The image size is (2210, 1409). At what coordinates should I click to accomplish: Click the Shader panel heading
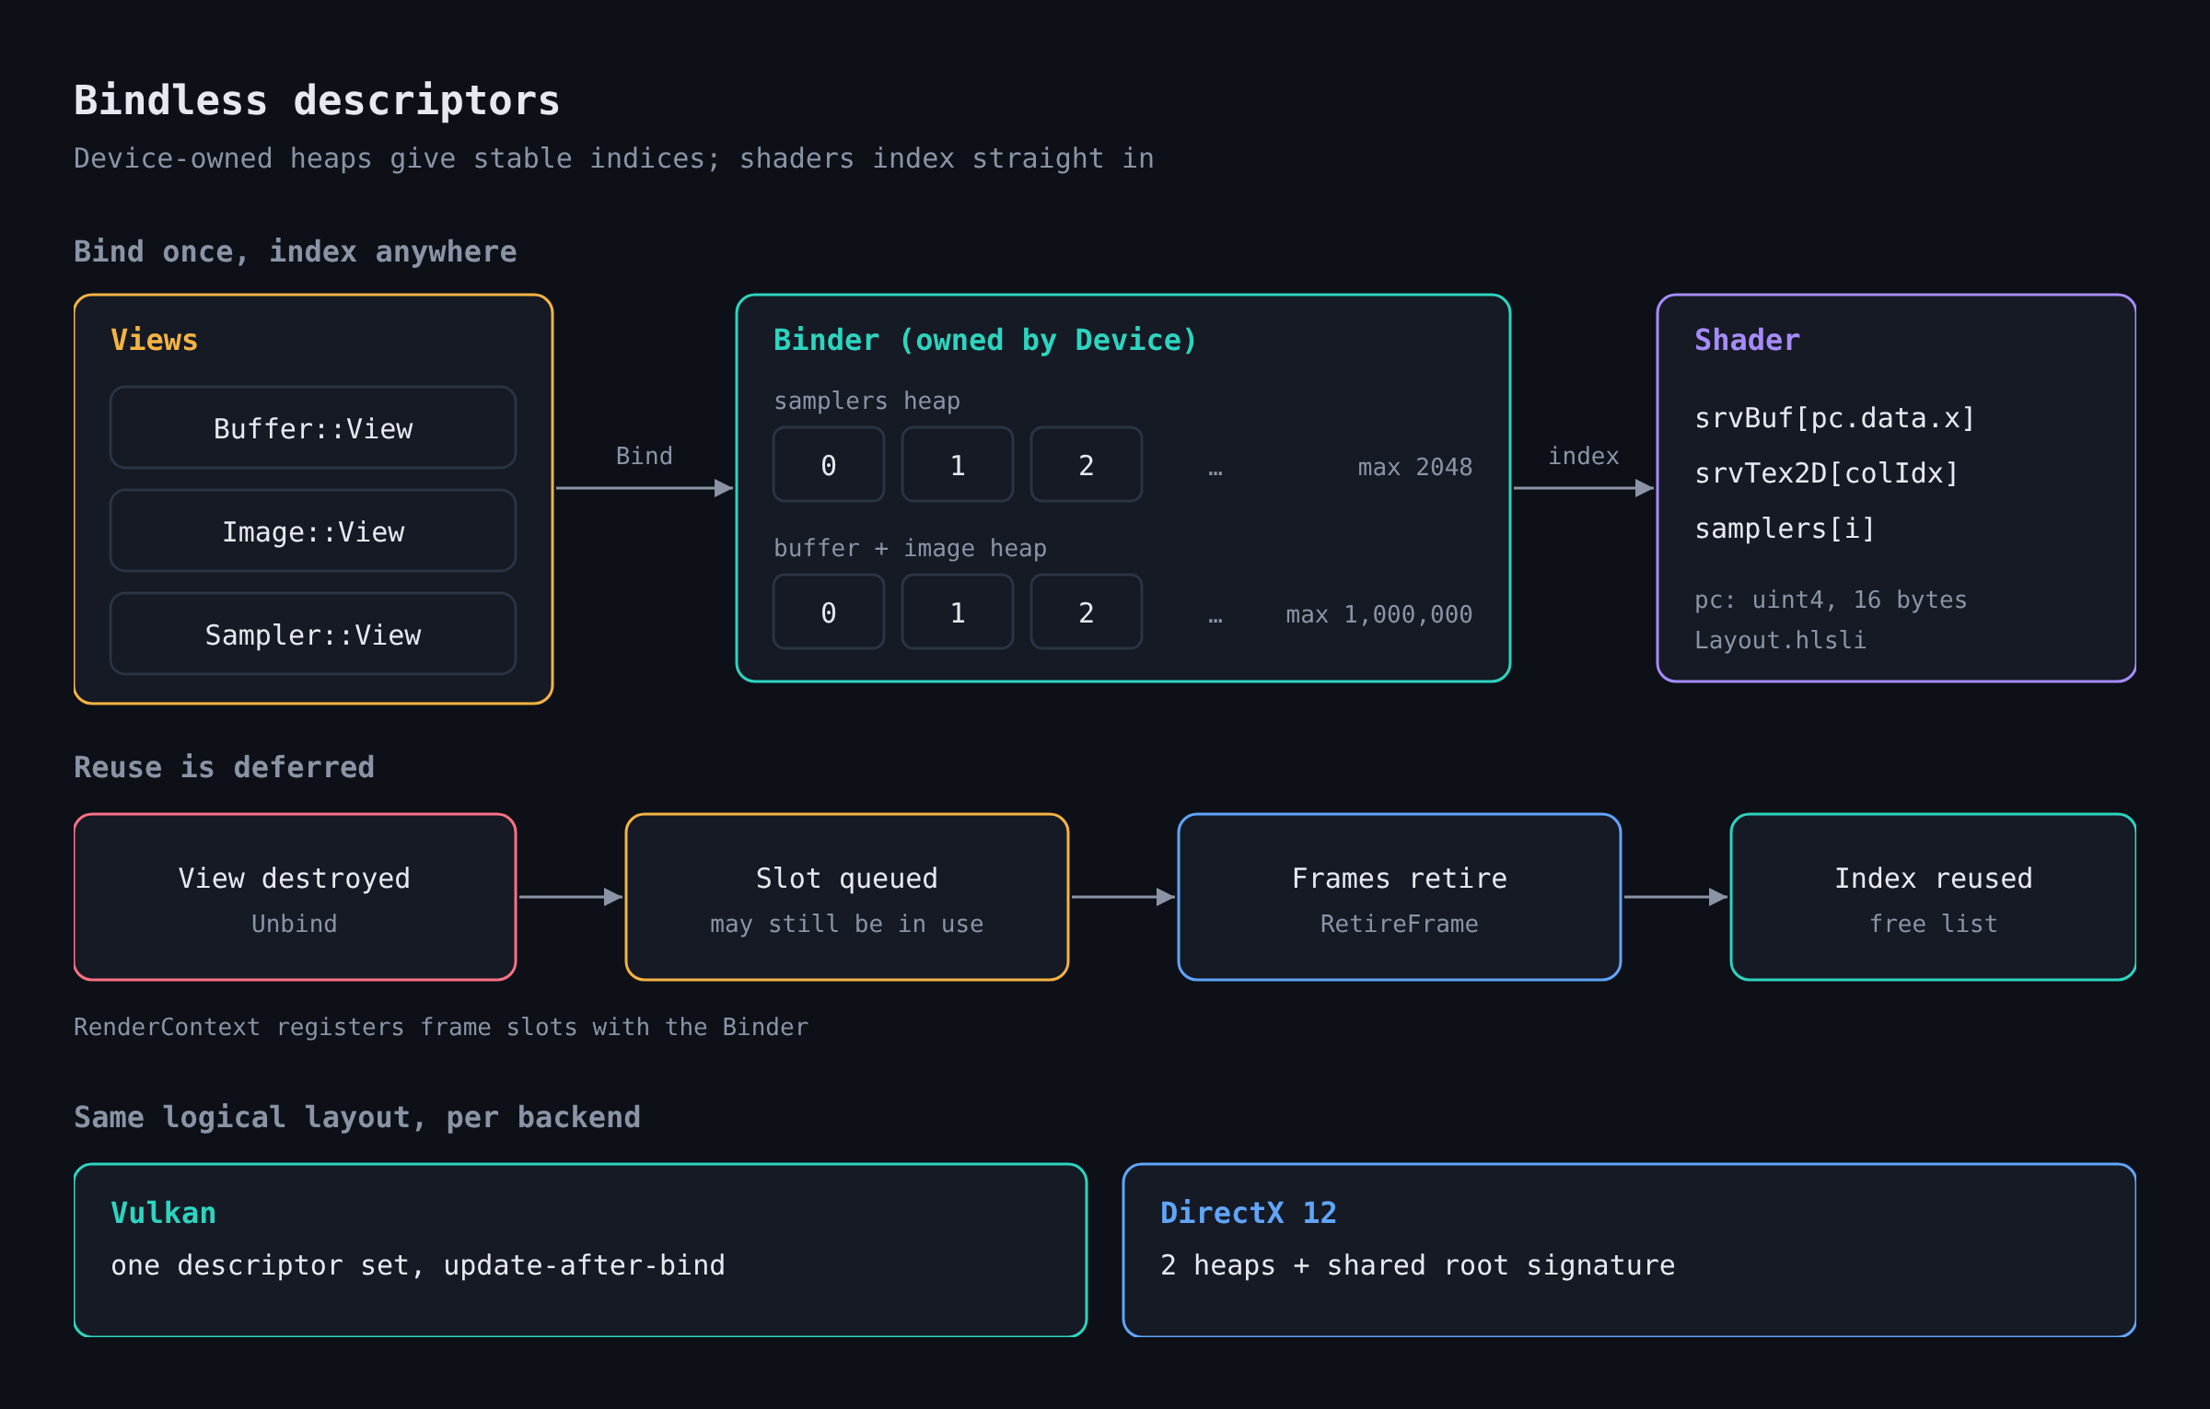(x=1747, y=340)
